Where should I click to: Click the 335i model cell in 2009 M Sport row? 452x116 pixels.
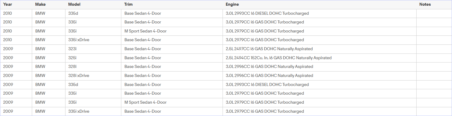[x=93, y=102]
